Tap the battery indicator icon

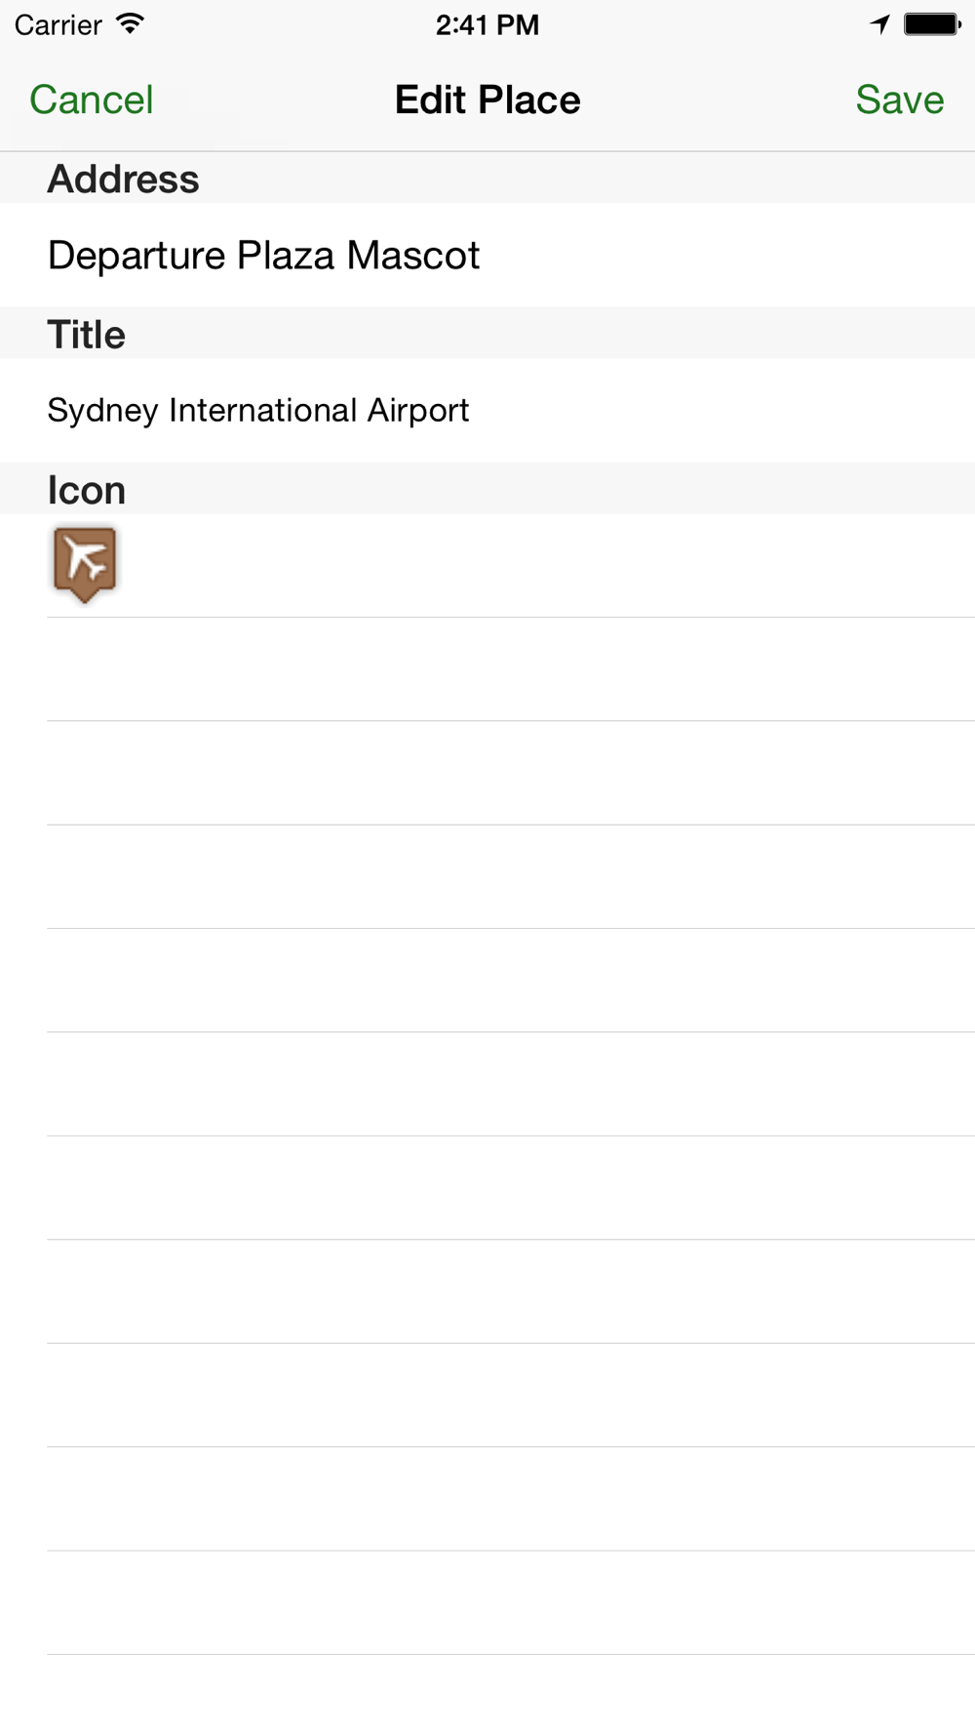[932, 24]
